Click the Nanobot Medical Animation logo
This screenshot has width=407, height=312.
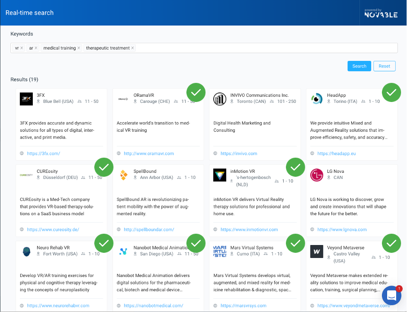click(123, 252)
